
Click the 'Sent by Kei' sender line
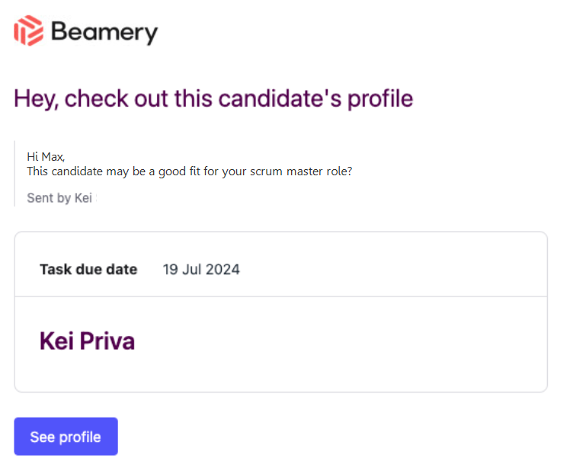(x=59, y=197)
